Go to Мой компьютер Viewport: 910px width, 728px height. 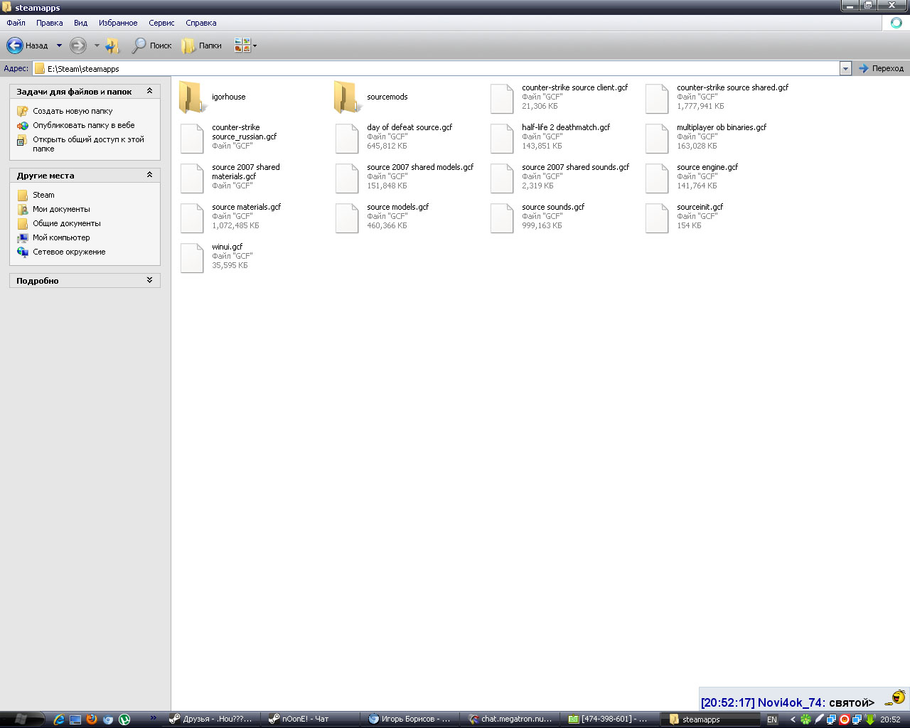pos(61,237)
